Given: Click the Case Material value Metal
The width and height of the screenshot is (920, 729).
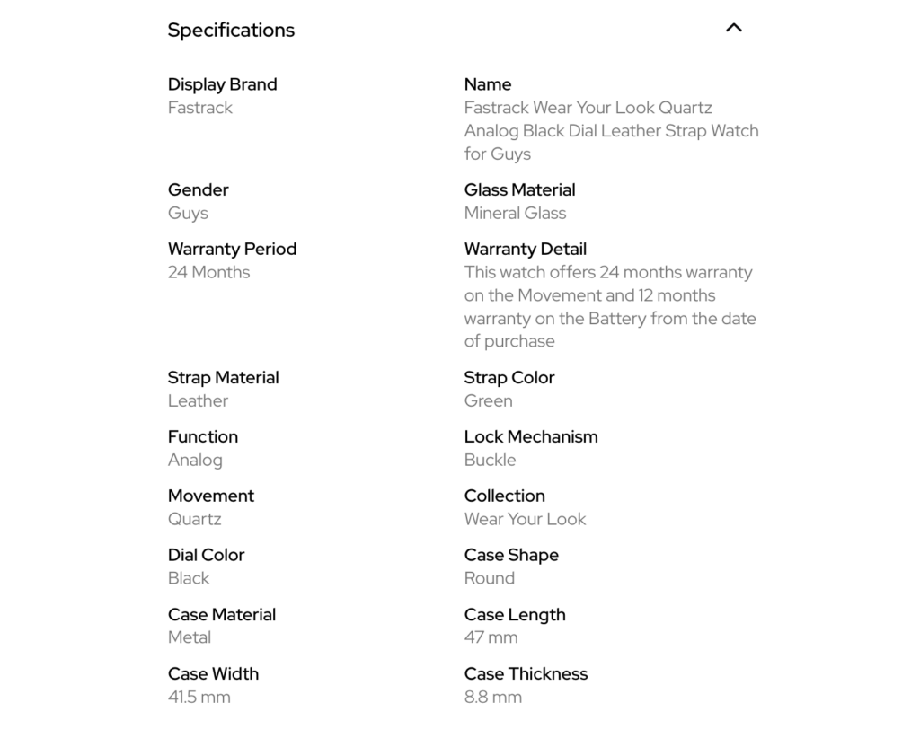Looking at the screenshot, I should [190, 637].
